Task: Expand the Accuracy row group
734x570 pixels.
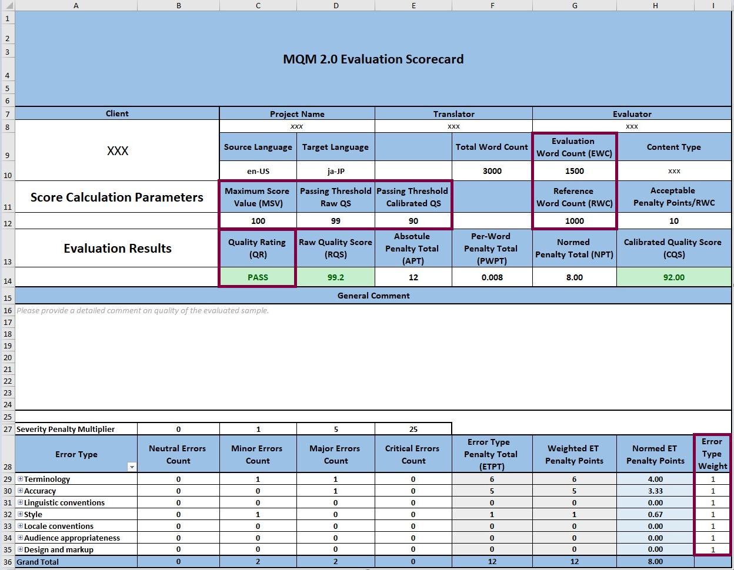Action: (x=20, y=491)
